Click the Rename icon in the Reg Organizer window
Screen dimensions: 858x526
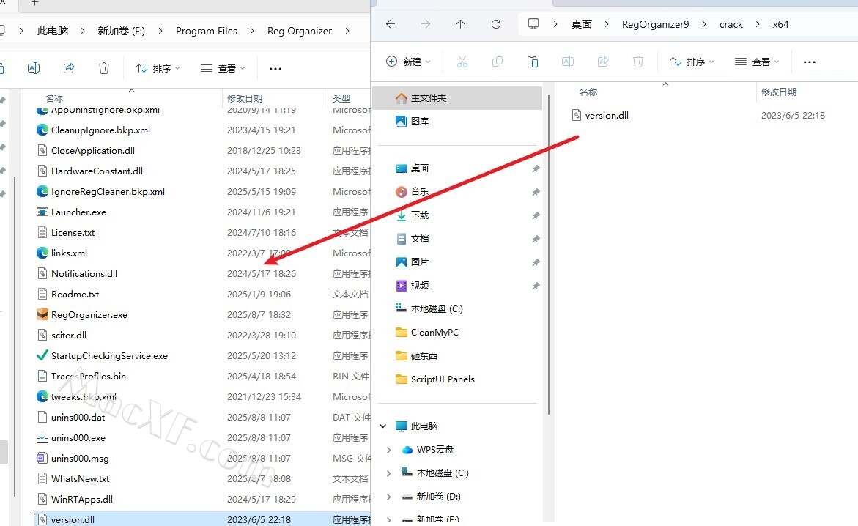pyautogui.click(x=34, y=68)
